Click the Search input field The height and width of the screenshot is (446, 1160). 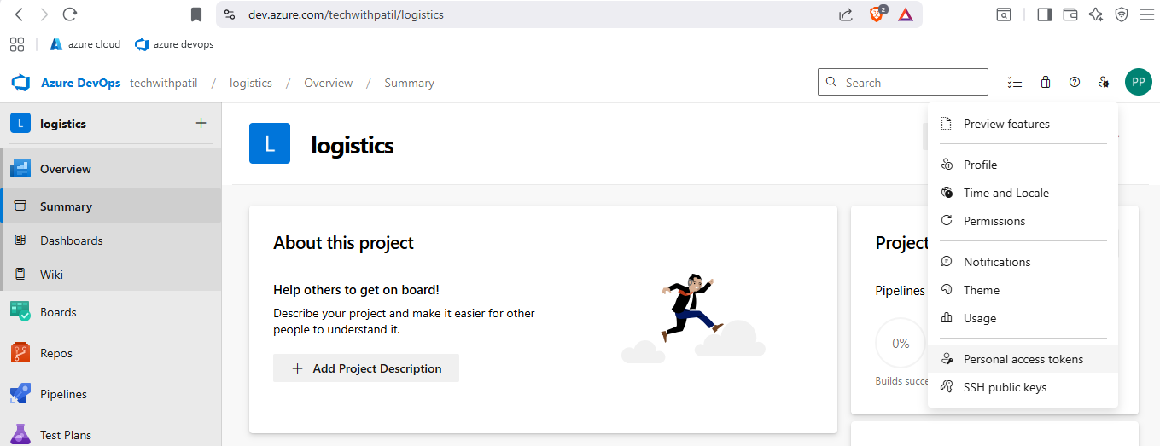click(x=911, y=83)
